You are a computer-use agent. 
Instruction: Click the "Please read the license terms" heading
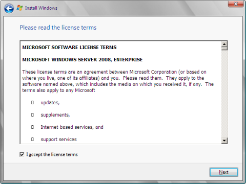pos(58,28)
